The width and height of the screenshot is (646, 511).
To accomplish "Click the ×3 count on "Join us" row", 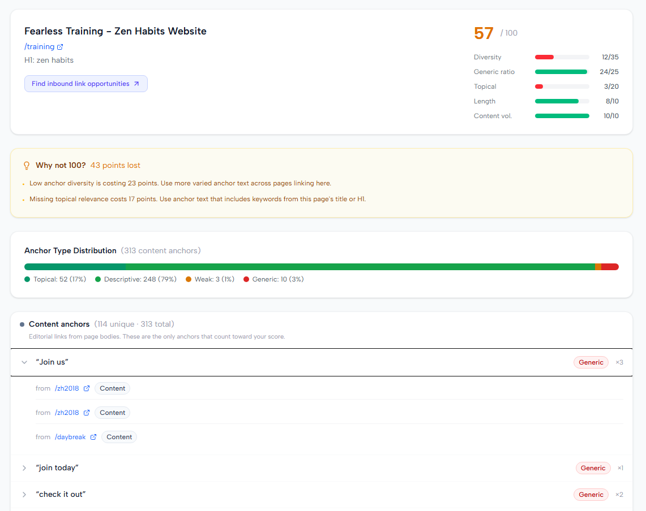I will coord(619,362).
